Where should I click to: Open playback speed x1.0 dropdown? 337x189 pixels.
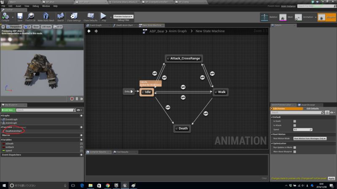point(58,27)
